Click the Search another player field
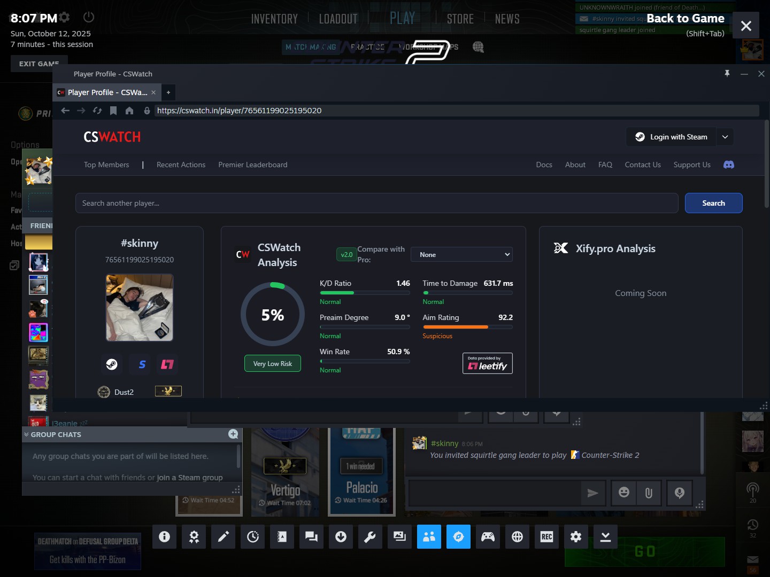770x577 pixels. click(377, 203)
